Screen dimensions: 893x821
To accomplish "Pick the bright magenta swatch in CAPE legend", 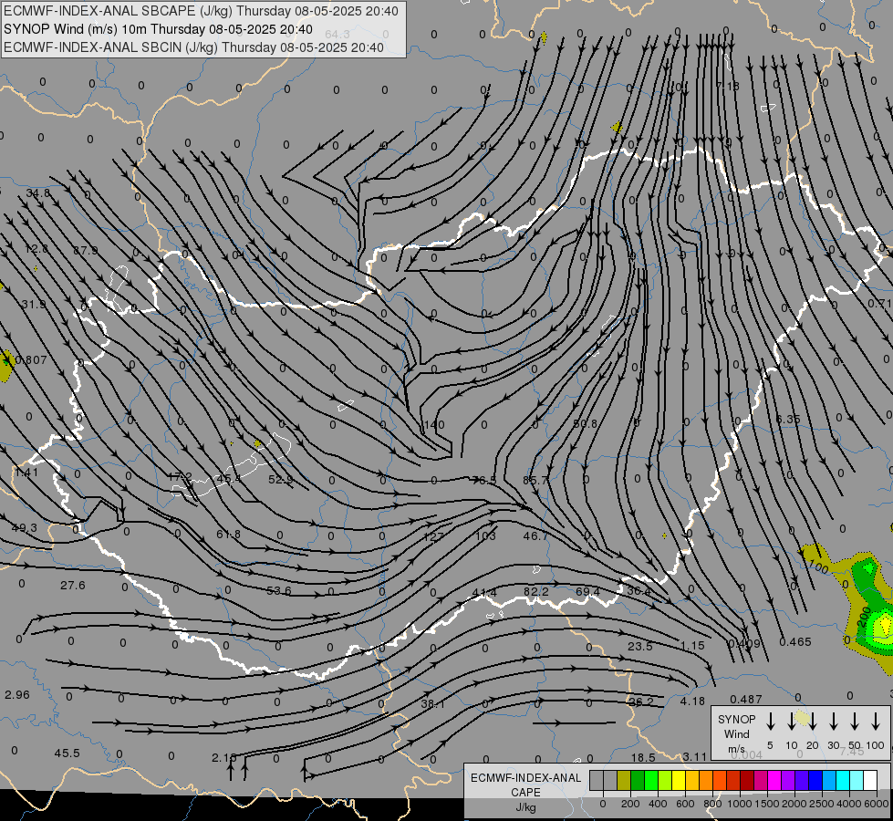I will (774, 781).
